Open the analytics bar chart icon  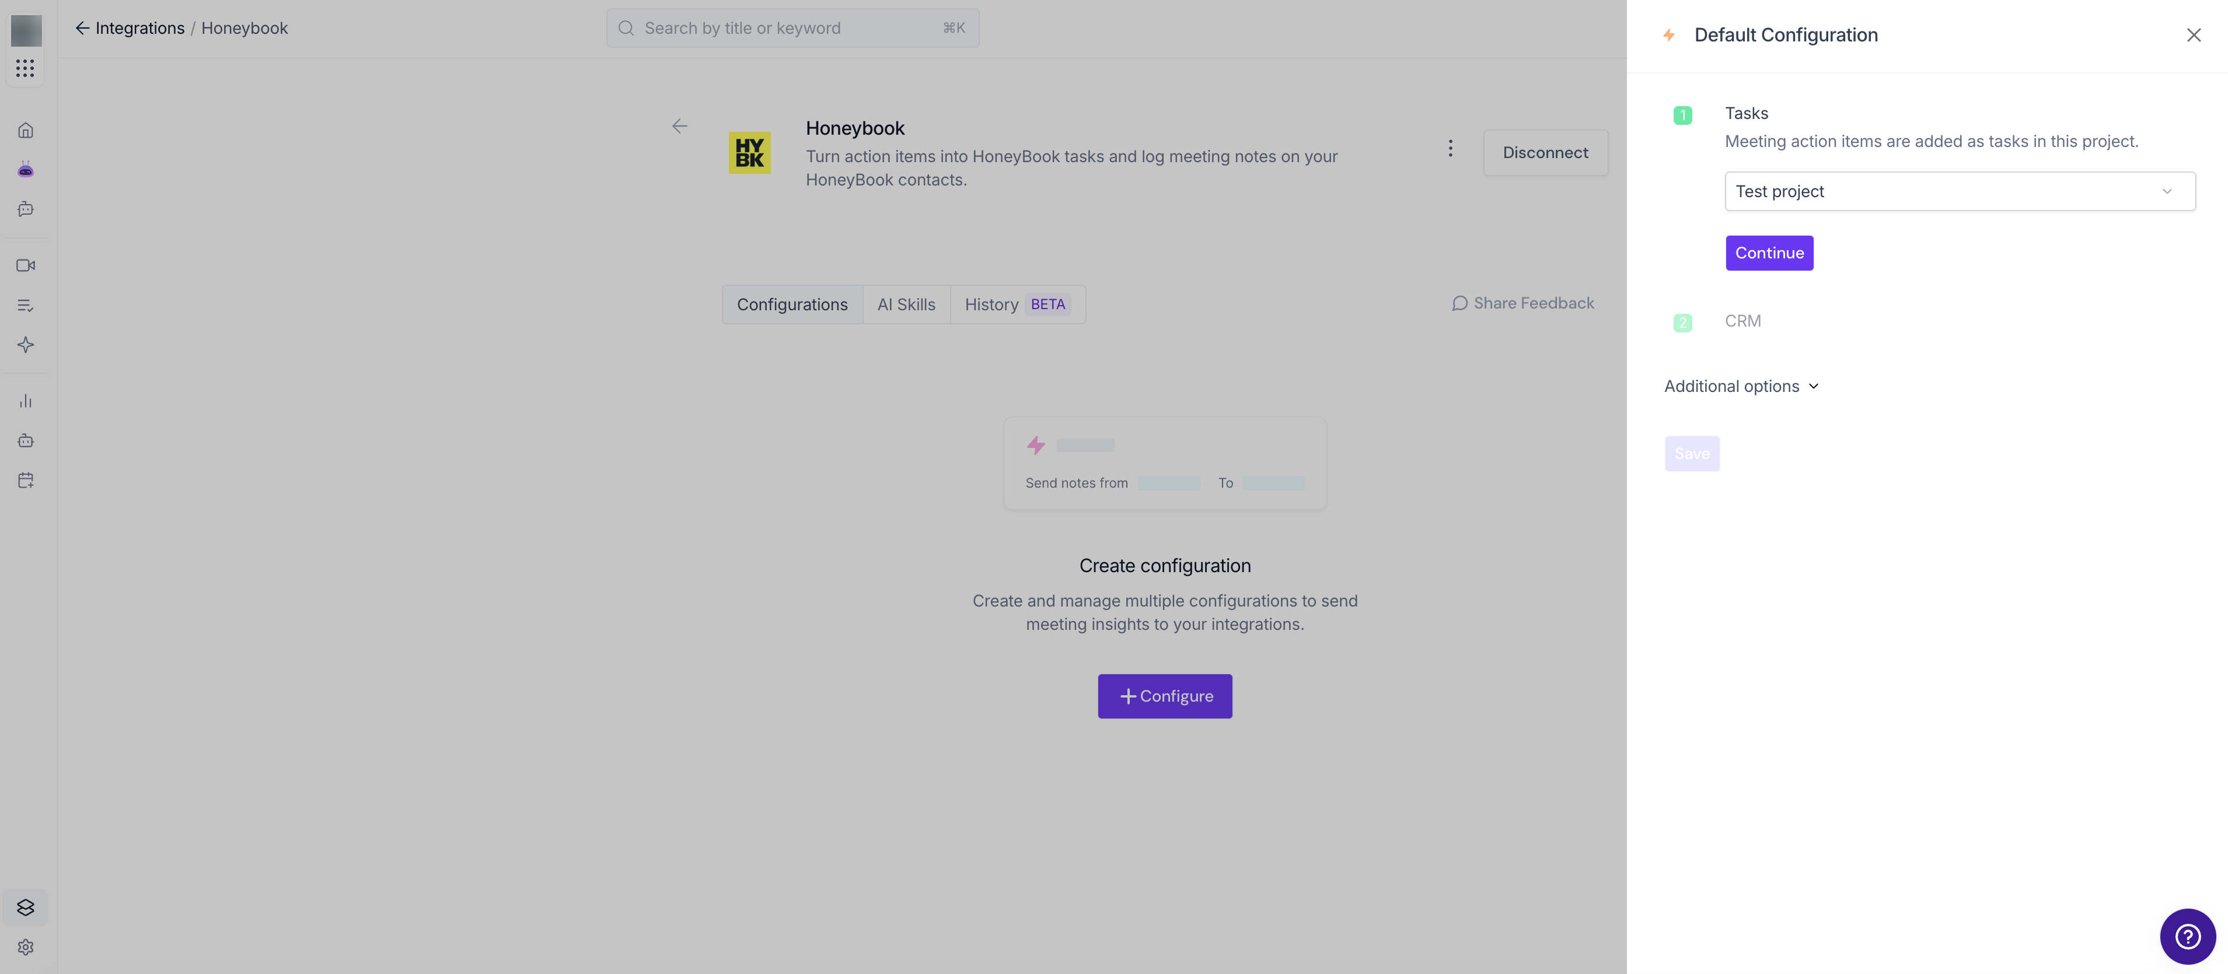[x=25, y=401]
